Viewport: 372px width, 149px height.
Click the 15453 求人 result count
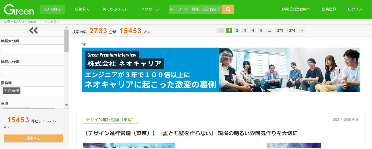135,31
